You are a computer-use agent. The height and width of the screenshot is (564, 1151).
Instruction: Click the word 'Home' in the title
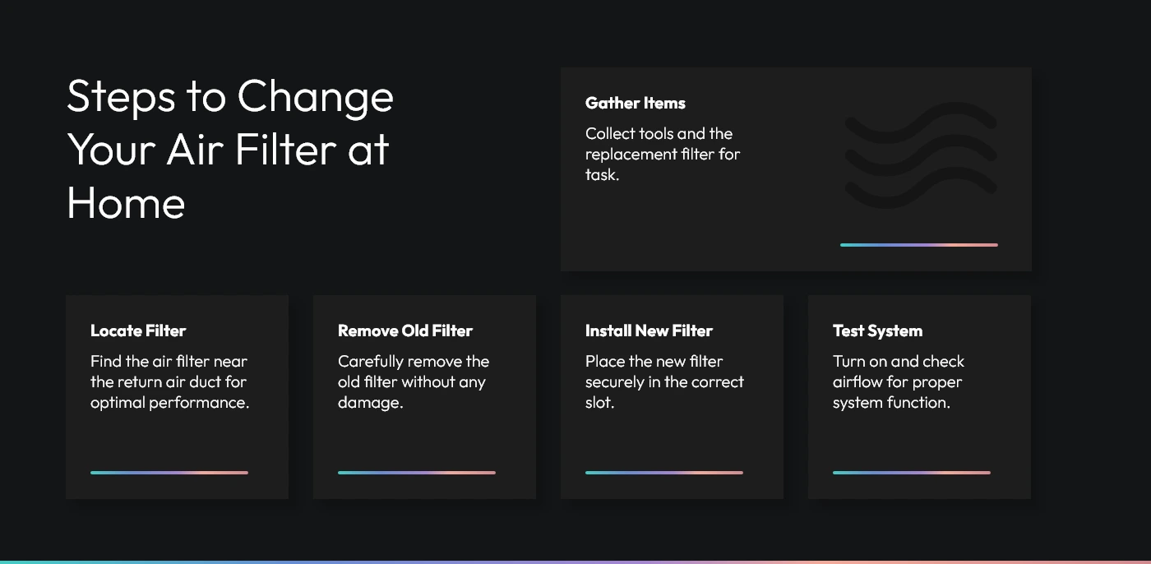click(126, 202)
